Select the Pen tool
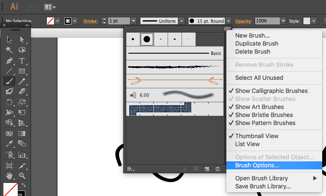Viewport: 326px width, 196px height. click(9, 61)
